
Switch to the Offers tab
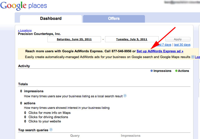pos(114,19)
